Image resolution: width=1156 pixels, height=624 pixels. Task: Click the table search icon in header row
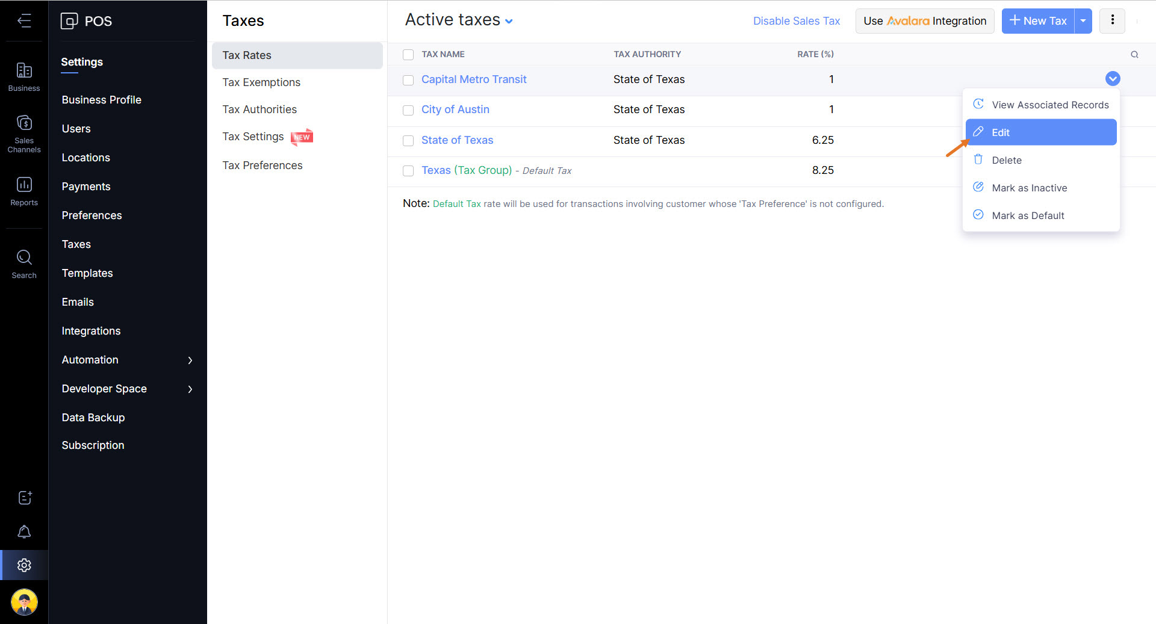(1134, 55)
